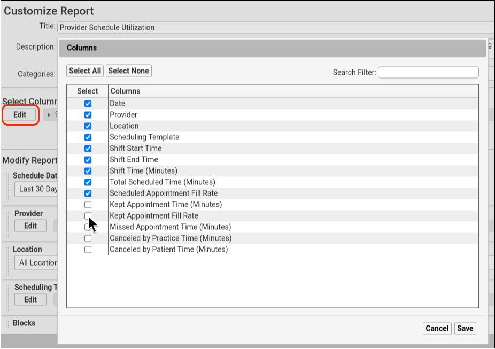Viewport: 495px width, 349px height.
Task: Click the drag handle next to Blocks
Action: coord(6,323)
